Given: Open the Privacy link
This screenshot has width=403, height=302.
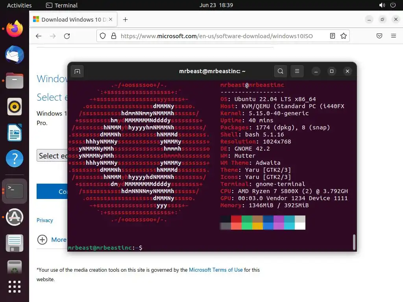Looking at the screenshot, I should click(45, 220).
